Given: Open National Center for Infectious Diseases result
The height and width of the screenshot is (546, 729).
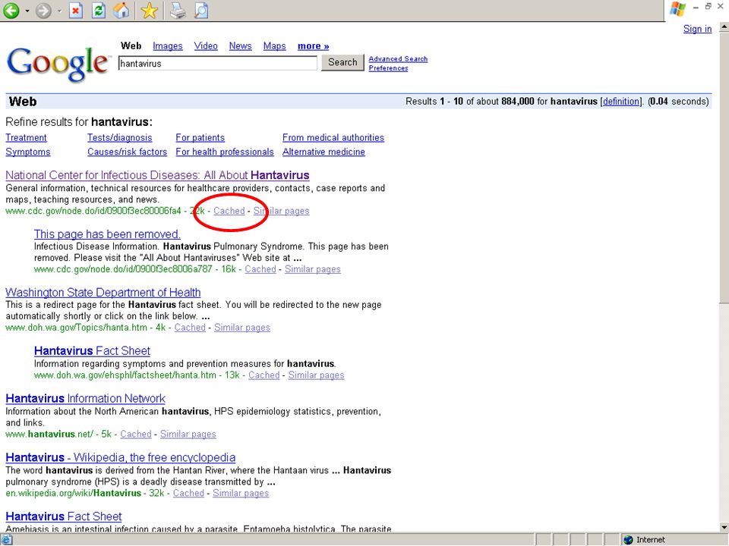Looking at the screenshot, I should [157, 175].
